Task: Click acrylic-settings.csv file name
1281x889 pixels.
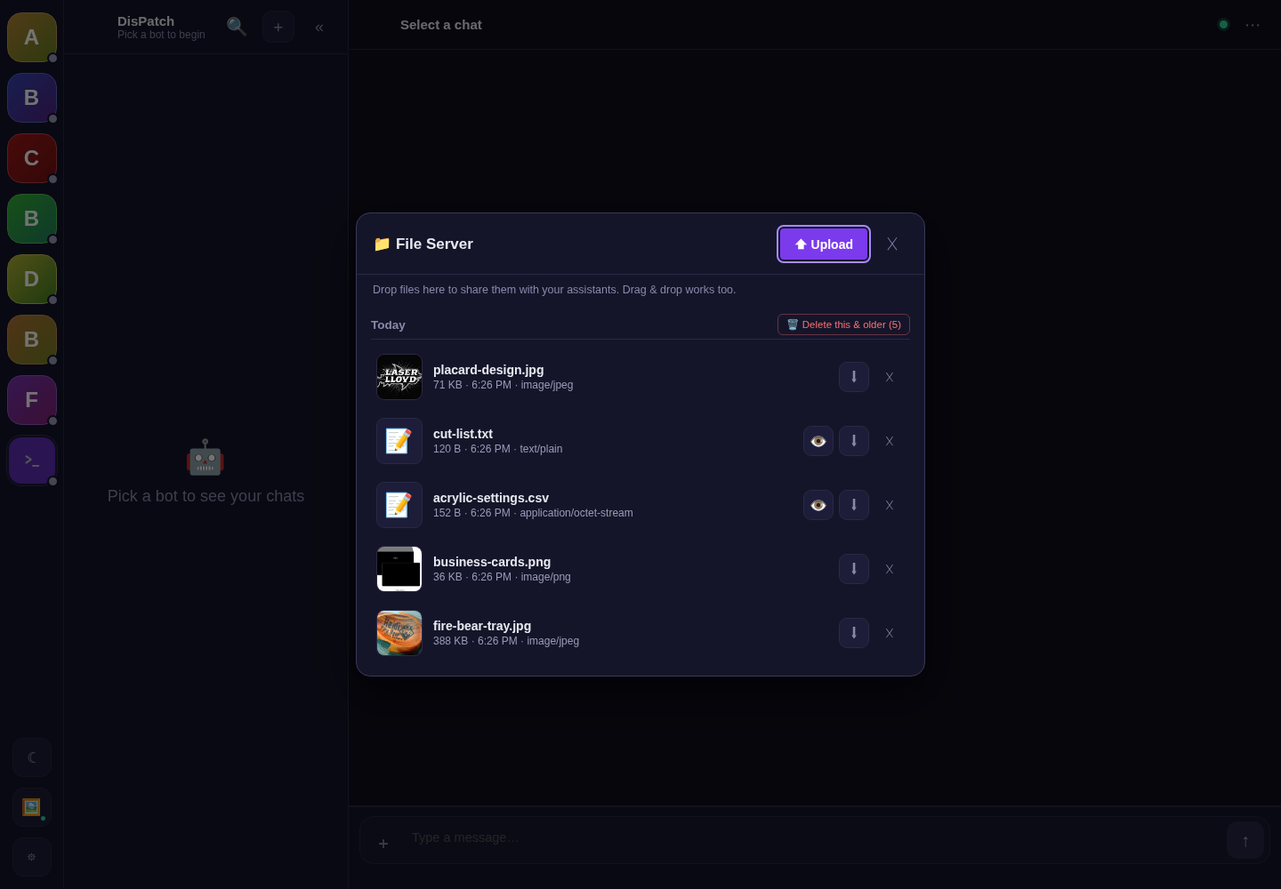Action: 491,498
